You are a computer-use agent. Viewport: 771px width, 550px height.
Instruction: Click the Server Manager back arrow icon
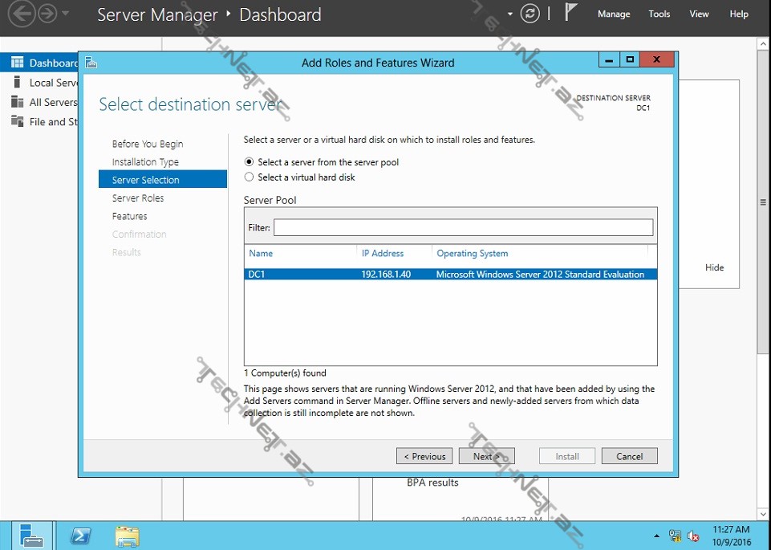[22, 14]
